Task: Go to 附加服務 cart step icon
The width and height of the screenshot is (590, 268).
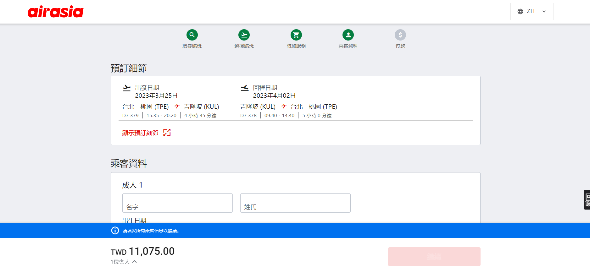Action: [296, 35]
